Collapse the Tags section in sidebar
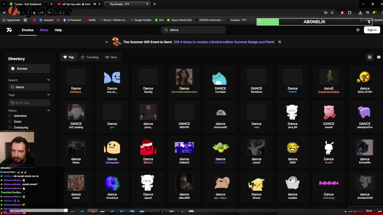Image resolution: width=383 pixels, height=215 pixels. pos(48,95)
